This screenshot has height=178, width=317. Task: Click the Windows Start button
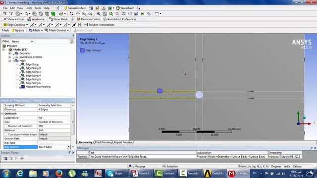[x=6, y=174]
